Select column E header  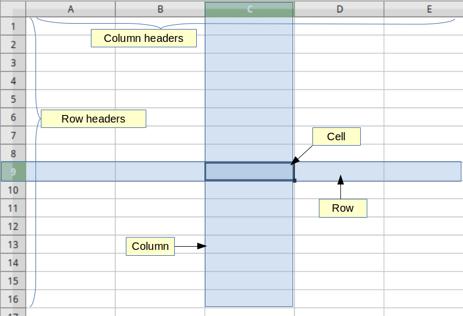(x=429, y=9)
